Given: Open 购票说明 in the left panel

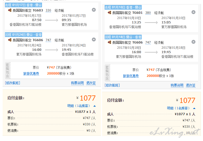Looking at the screenshot, I should pyautogui.click(x=77, y=83).
